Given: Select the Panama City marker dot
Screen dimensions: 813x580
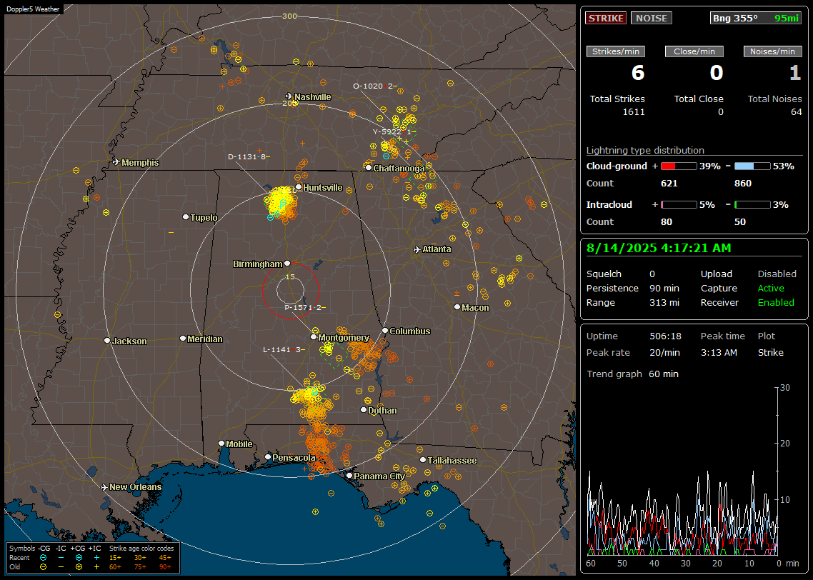Looking at the screenshot, I should coord(349,475).
